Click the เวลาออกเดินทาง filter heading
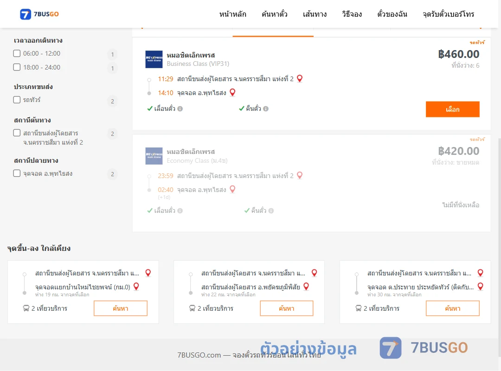Image resolution: width=501 pixels, height=371 pixels. point(38,40)
